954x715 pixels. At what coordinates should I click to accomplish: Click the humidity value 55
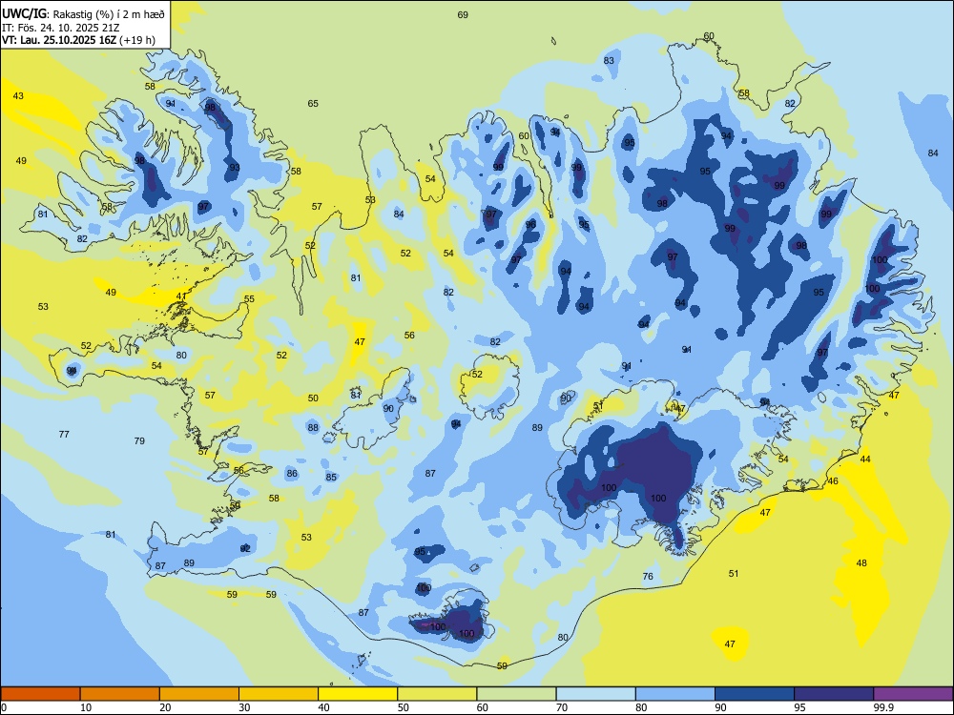coord(249,298)
